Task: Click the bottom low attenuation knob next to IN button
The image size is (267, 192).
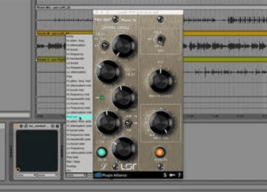Action: point(123,148)
